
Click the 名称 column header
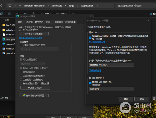pos(6,20)
